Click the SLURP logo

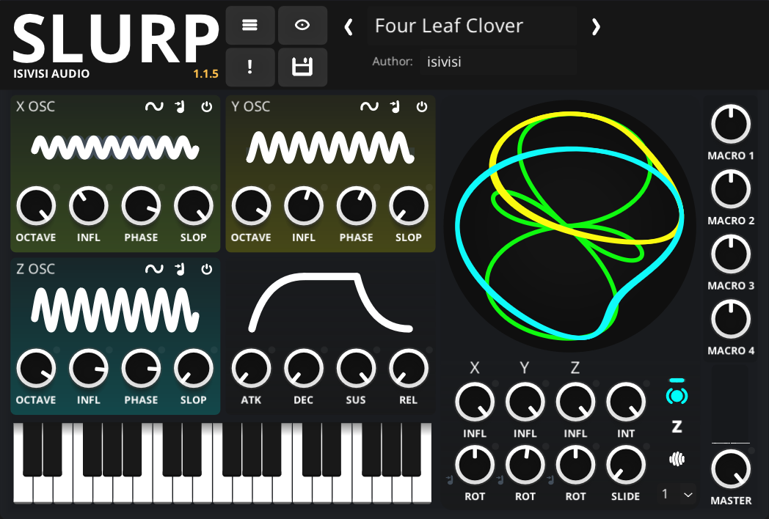[115, 39]
